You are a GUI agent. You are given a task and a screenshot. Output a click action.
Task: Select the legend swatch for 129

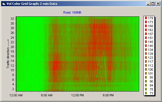pos(146,54)
